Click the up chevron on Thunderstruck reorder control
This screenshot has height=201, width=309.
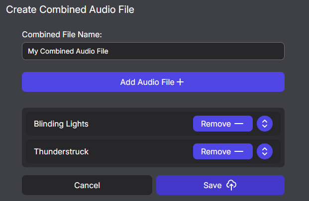[265, 149]
